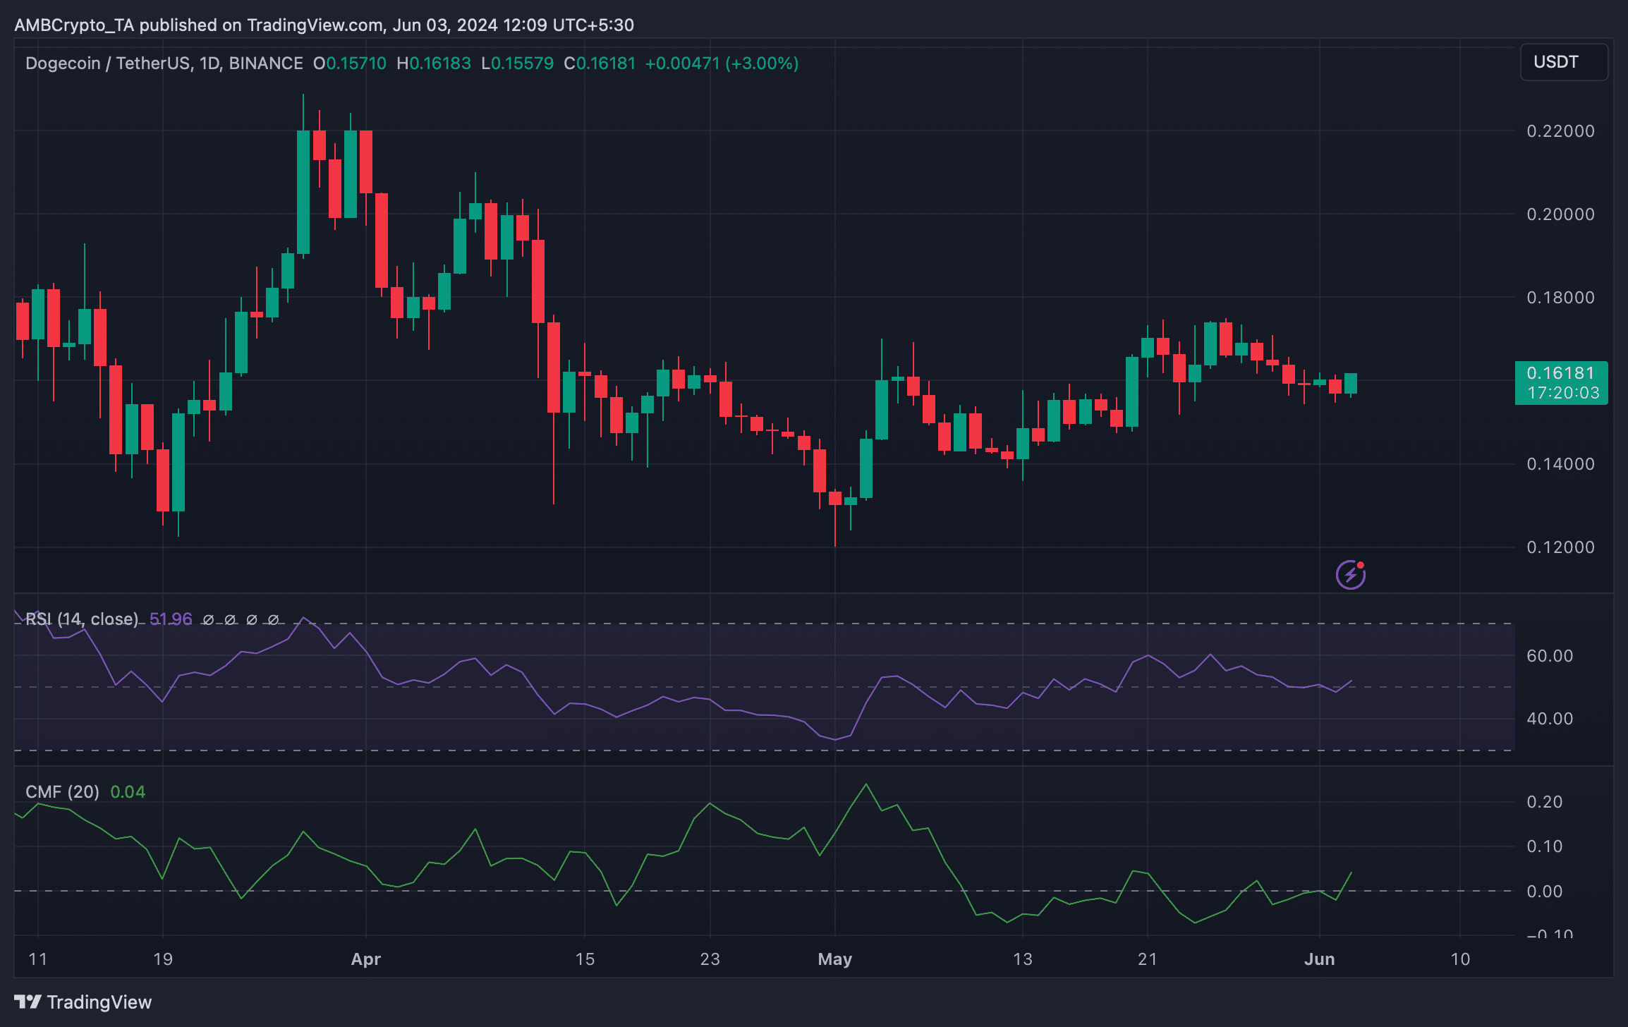Click the second ∅ symbol beside RSI
Screen dimensions: 1628x1027
[230, 619]
